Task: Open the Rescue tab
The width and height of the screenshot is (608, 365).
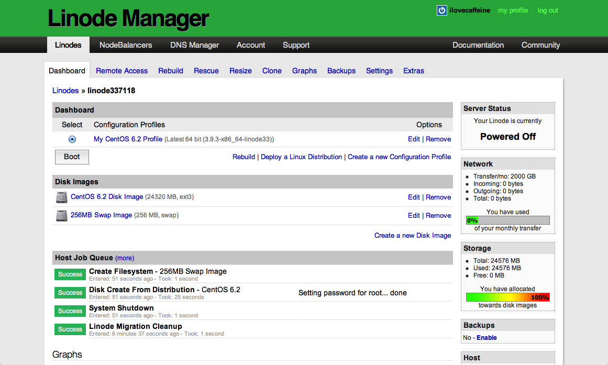Action: [206, 71]
